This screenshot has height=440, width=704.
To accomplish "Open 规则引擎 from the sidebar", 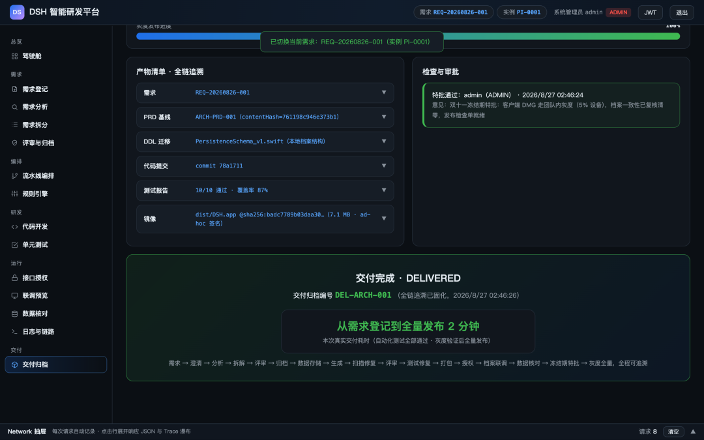I will [x=55, y=194].
